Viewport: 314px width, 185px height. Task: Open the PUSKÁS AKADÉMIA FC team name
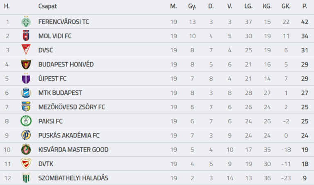[69, 136]
